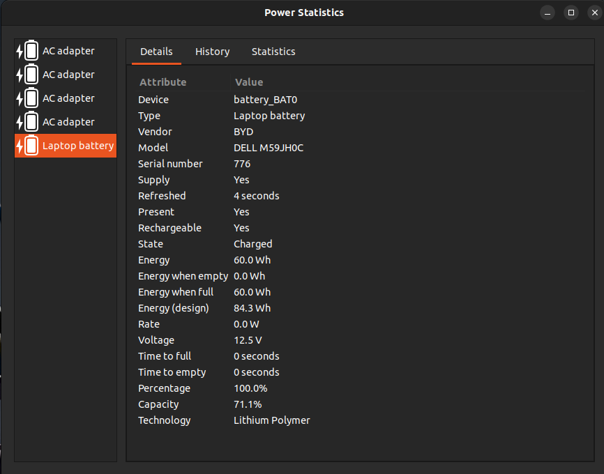Click the Value column header
Image resolution: width=604 pixels, height=474 pixels.
point(249,82)
